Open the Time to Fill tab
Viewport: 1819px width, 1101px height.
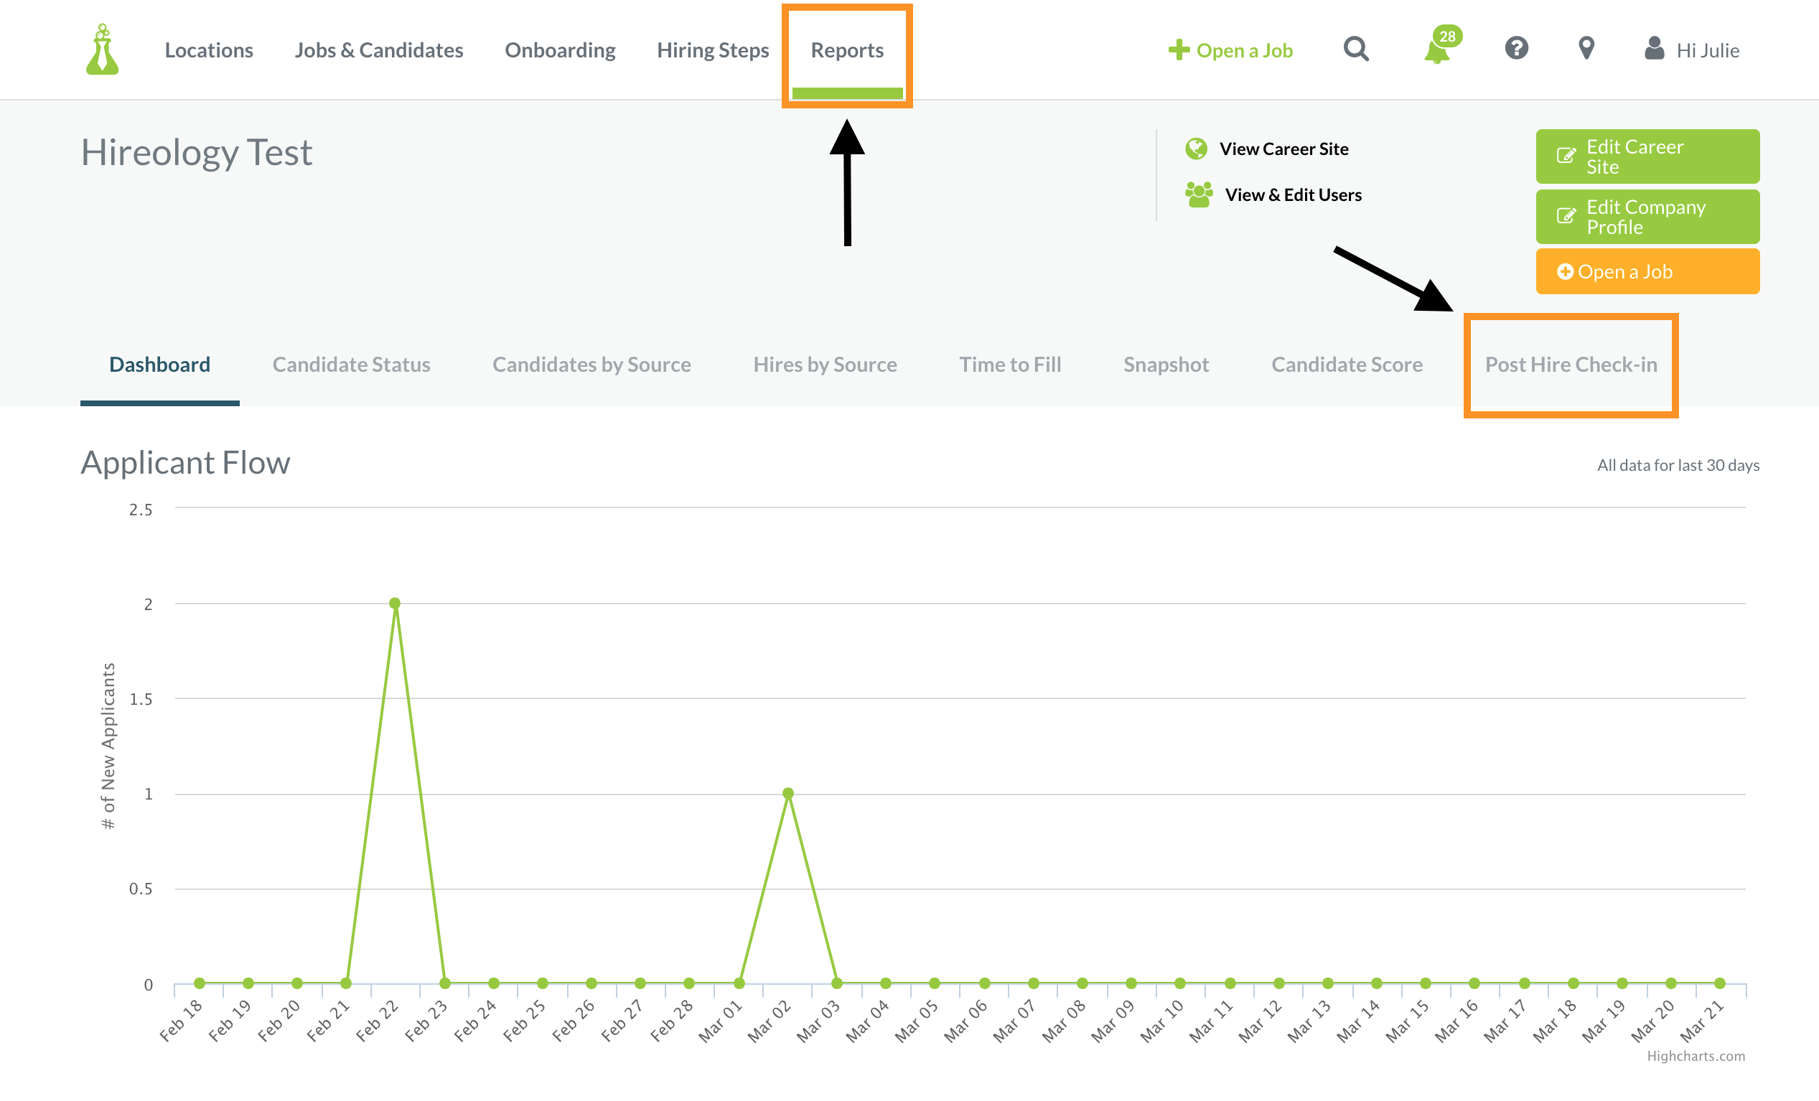(x=1010, y=364)
